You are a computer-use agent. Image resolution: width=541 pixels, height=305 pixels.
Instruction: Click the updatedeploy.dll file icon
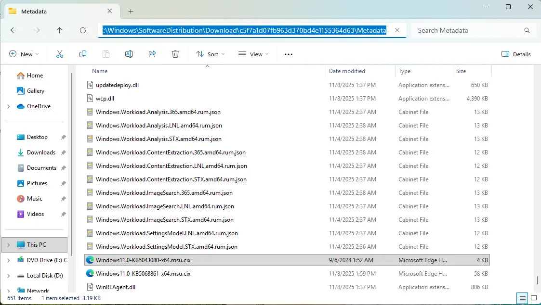[90, 85]
